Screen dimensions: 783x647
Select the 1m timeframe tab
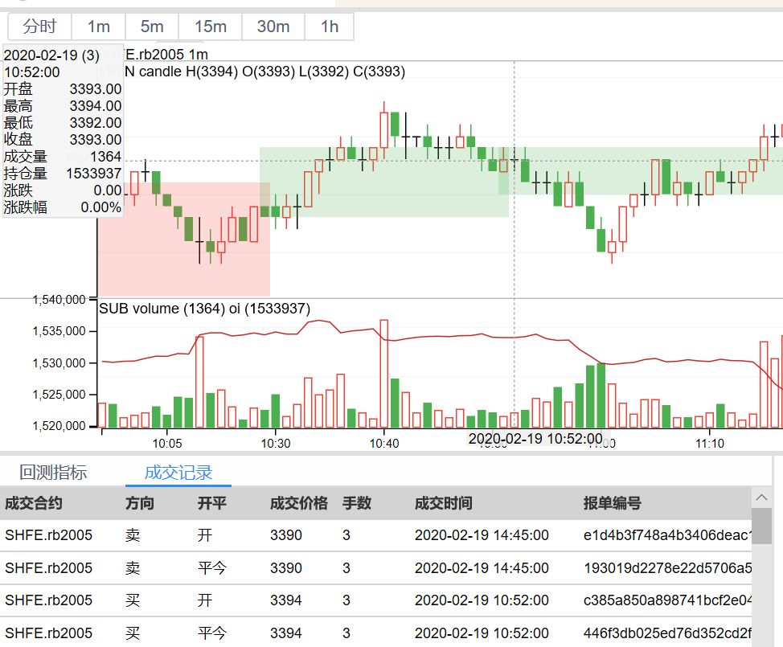coord(98,27)
